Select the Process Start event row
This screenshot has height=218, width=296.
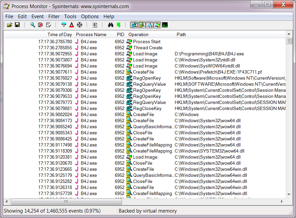point(145,42)
